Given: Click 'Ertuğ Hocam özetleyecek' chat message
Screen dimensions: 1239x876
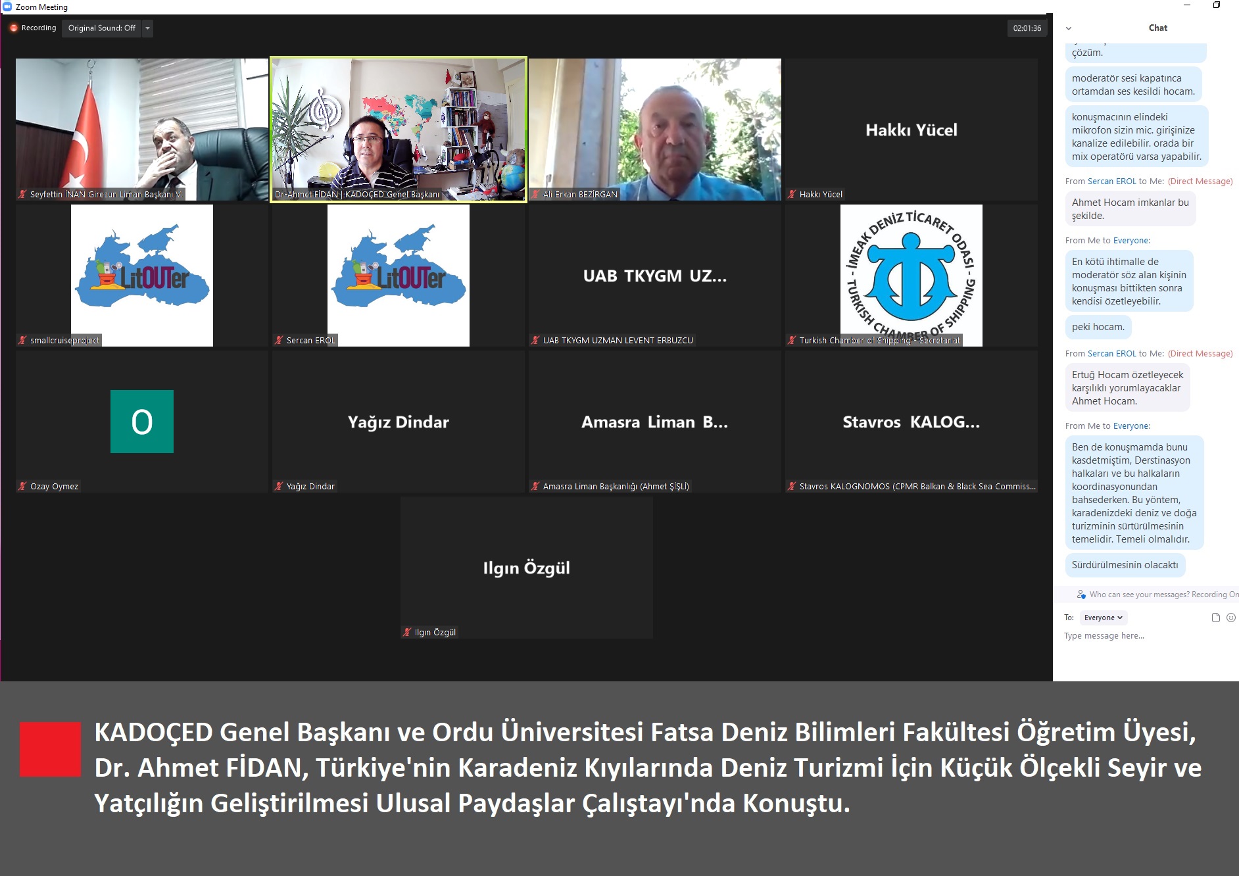Looking at the screenshot, I should 1128,388.
